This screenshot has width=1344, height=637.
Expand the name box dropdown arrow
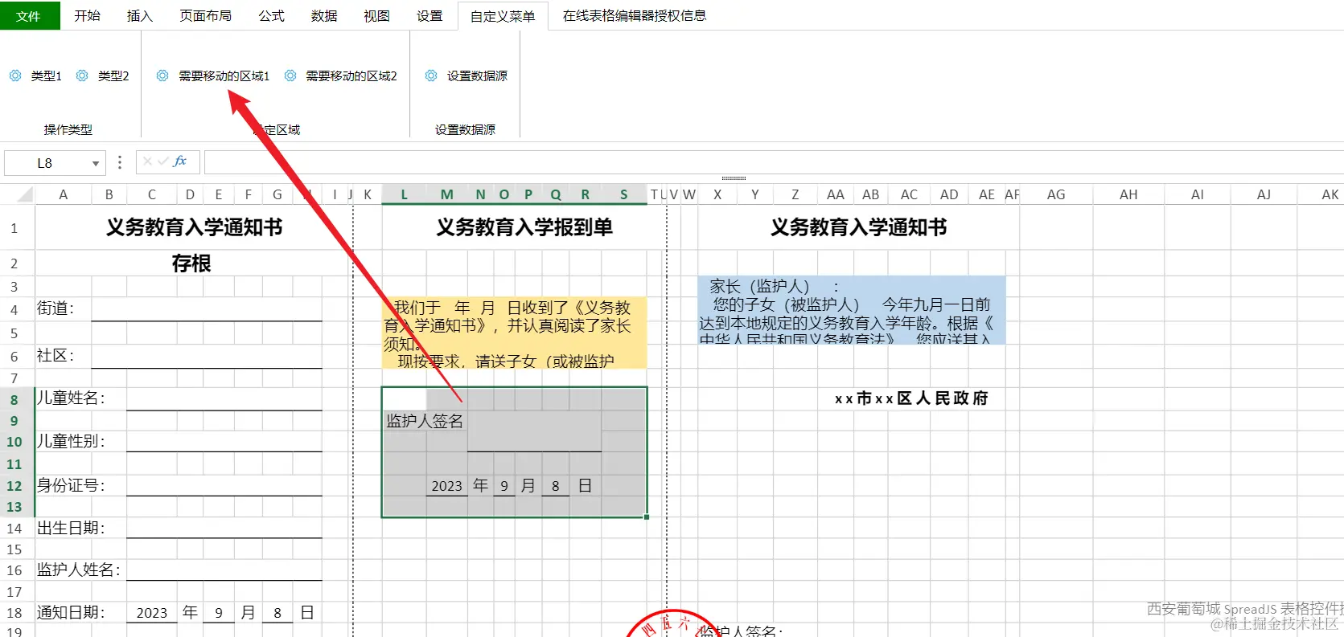(x=96, y=163)
